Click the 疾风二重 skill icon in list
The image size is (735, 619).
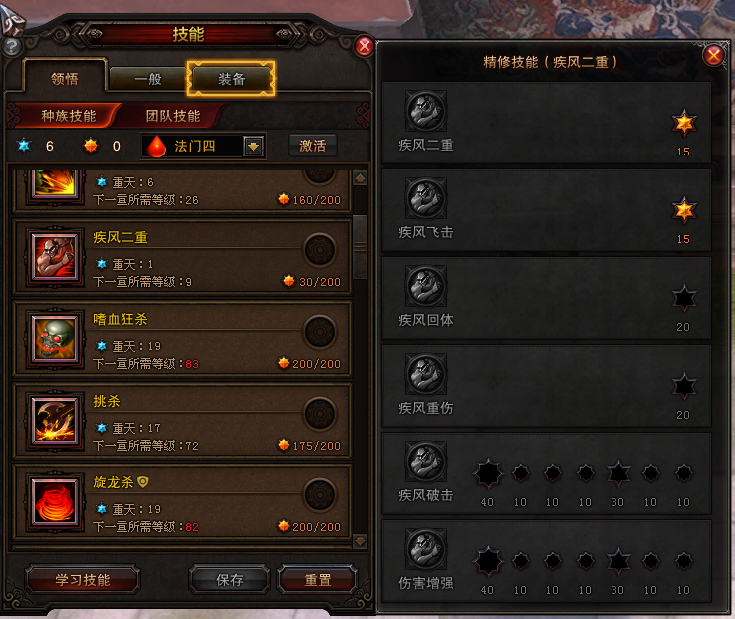pos(55,257)
